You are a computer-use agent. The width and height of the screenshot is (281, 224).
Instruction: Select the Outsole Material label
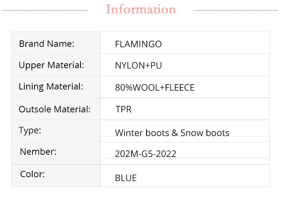(x=55, y=109)
